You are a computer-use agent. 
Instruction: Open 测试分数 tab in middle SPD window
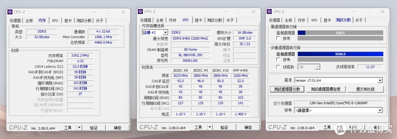214,20
